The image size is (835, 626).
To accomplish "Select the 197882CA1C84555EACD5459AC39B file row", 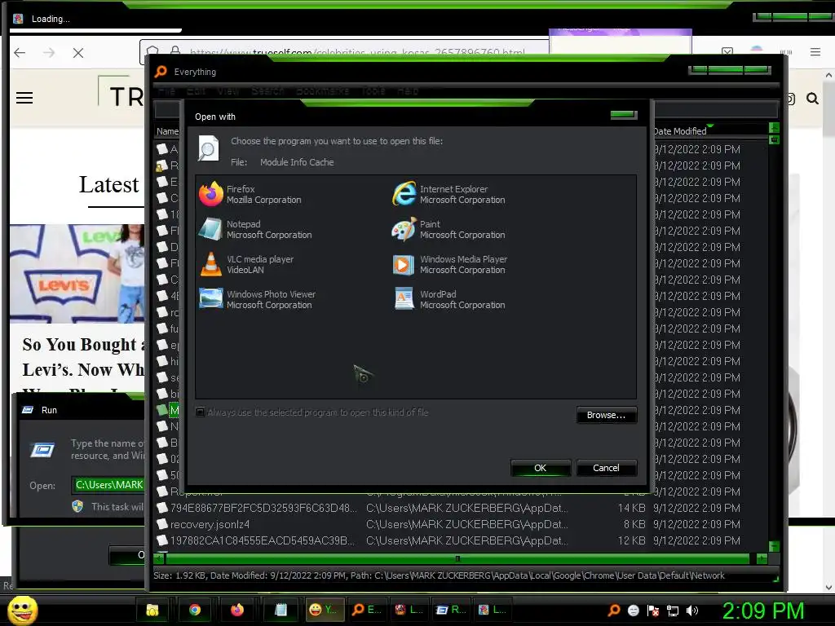I will (460, 541).
